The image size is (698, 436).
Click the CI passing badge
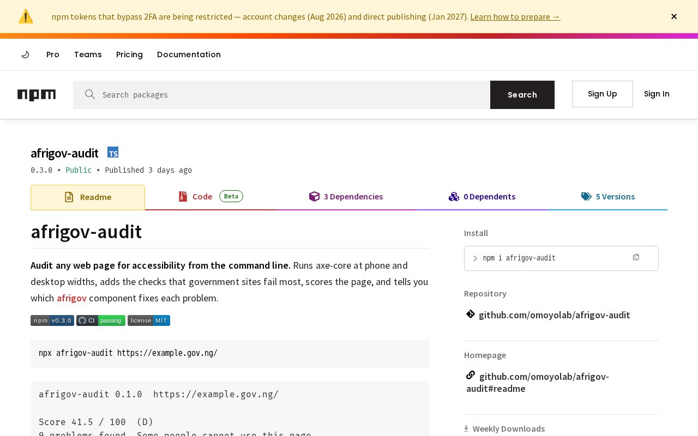tap(101, 320)
